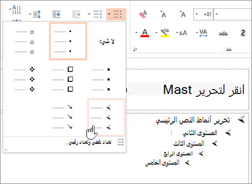Click the red font color button
This screenshot has height=184, width=252.
(x=145, y=33)
